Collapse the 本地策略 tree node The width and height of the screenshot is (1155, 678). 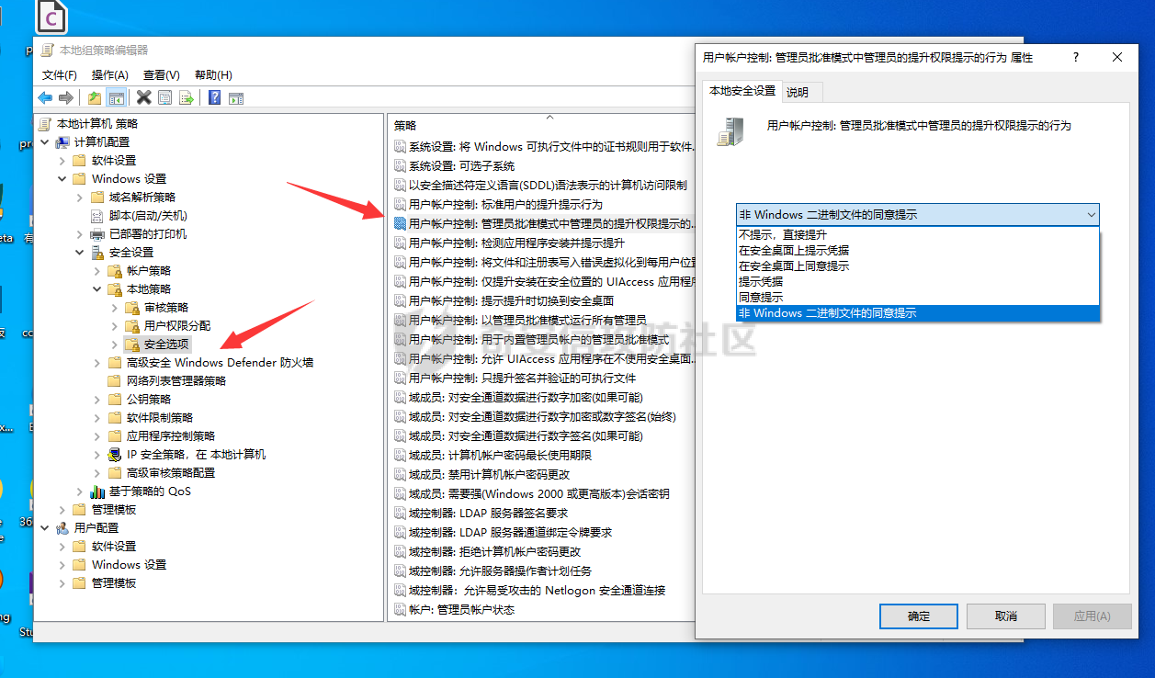point(97,288)
